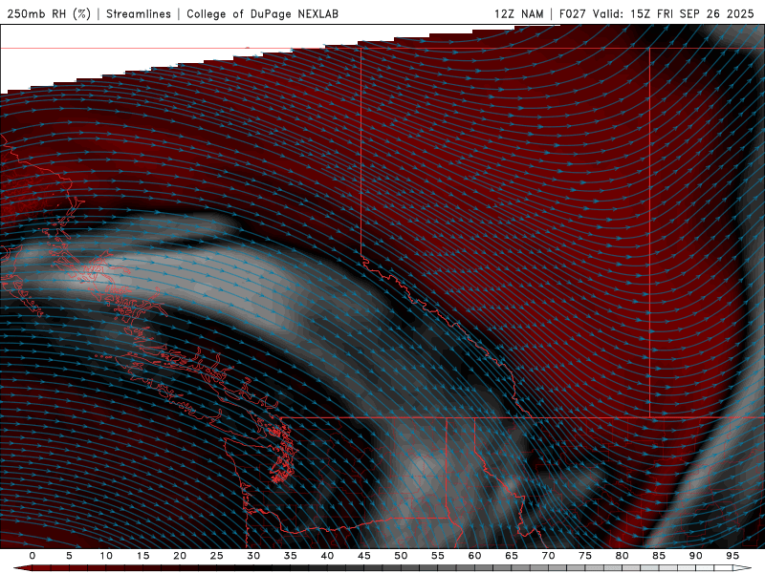Click the '75' colorbar label
The width and height of the screenshot is (765, 573).
[x=585, y=556]
